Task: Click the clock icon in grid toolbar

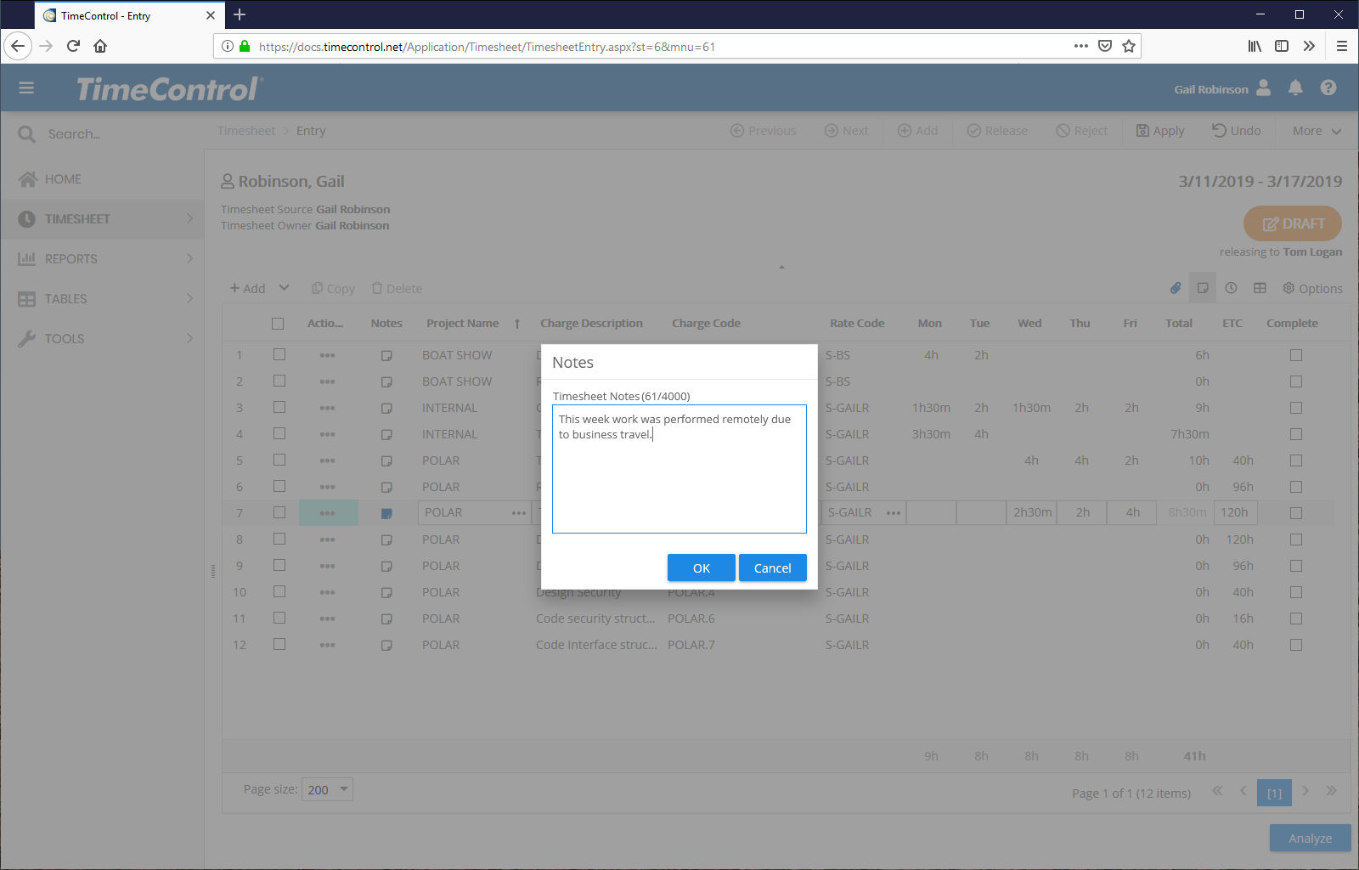Action: [x=1231, y=288]
